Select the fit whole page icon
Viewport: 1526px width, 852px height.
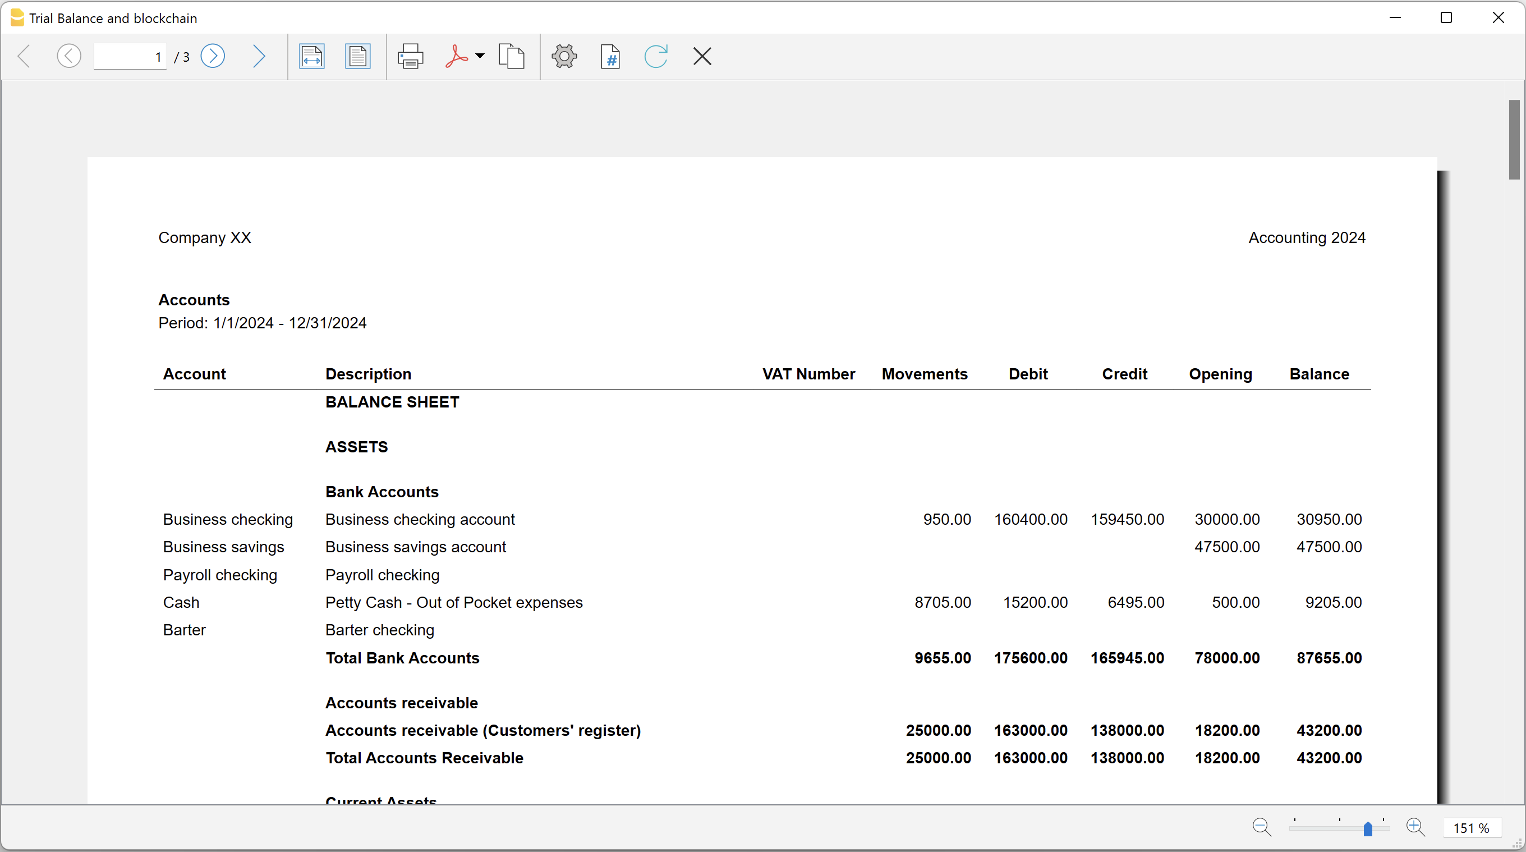pyautogui.click(x=357, y=57)
